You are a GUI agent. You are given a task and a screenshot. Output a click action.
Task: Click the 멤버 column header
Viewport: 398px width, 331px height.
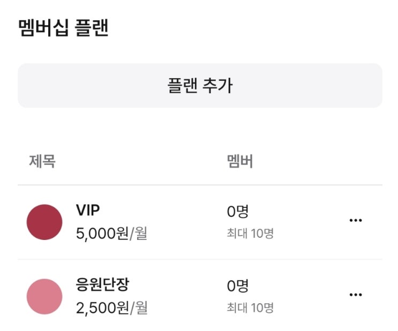[239, 161]
